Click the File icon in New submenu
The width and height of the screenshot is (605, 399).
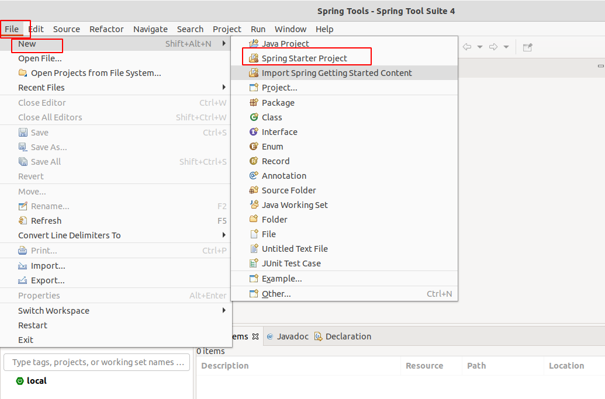[x=254, y=234]
